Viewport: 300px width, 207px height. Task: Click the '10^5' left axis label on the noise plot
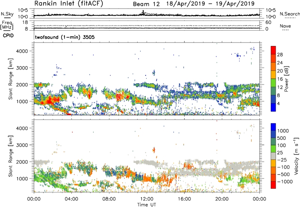click(x=23, y=10)
